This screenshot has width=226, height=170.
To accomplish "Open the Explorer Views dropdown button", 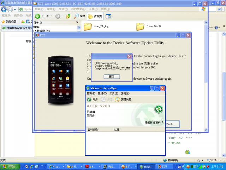I will pyautogui.click(x=109, y=16).
